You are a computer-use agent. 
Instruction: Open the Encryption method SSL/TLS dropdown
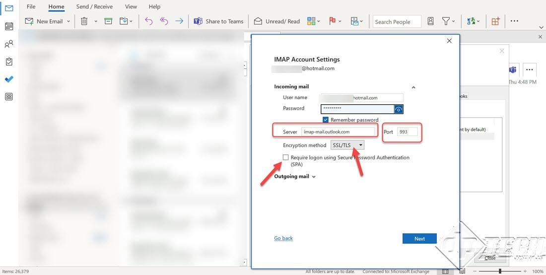click(347, 145)
